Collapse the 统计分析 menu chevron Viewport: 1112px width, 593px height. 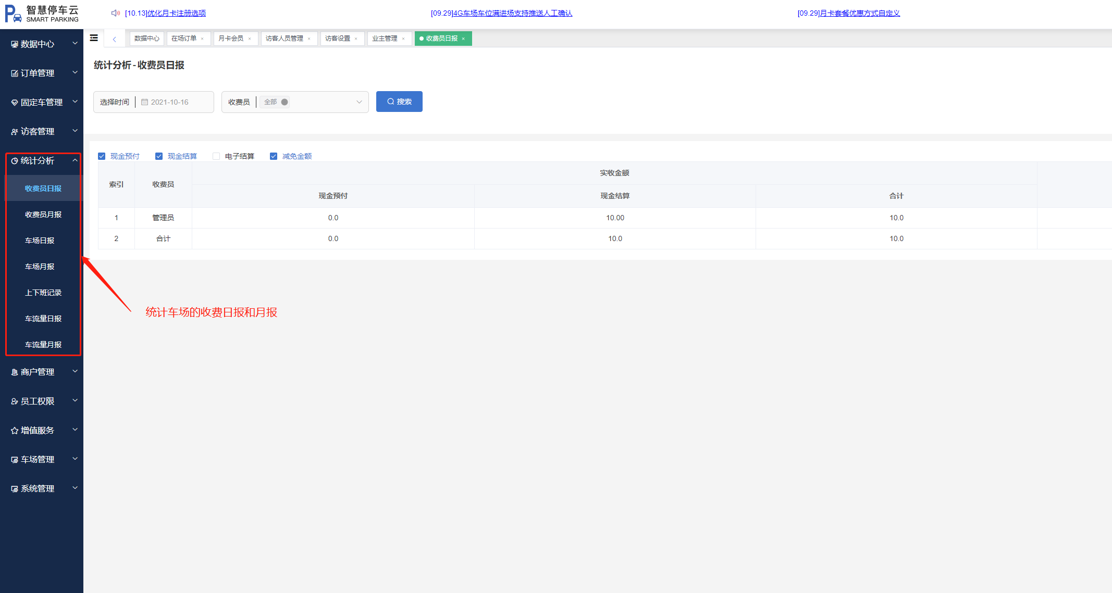(x=75, y=160)
